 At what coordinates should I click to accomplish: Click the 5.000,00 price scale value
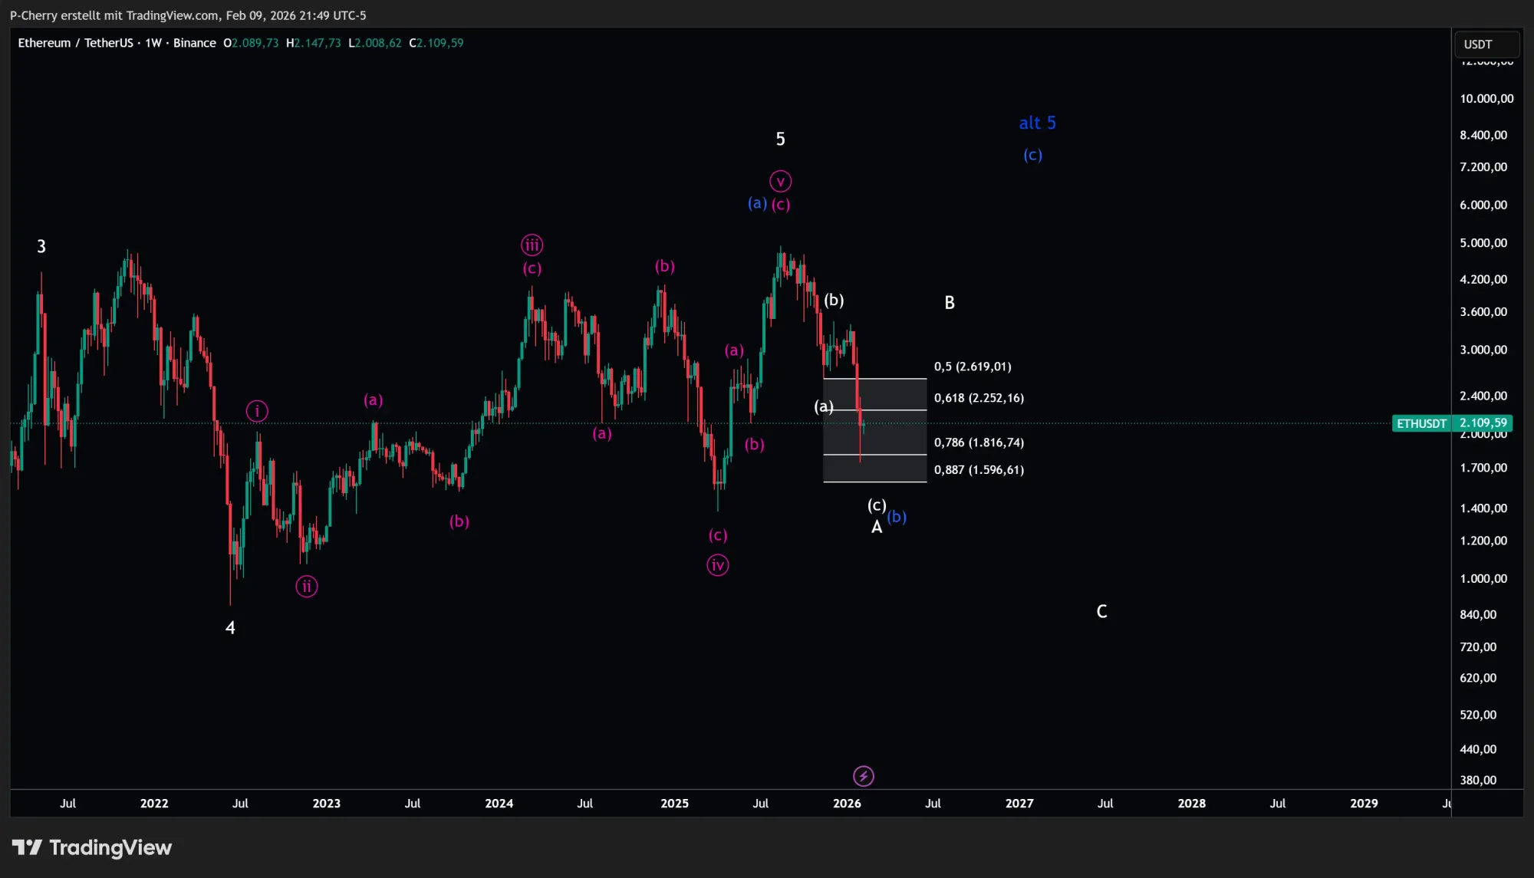pos(1482,243)
